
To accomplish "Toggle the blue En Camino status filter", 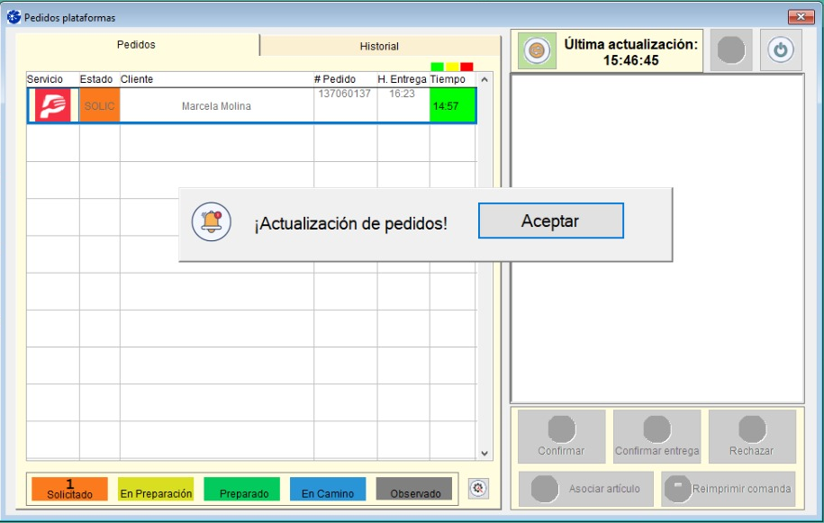I will [x=328, y=489].
